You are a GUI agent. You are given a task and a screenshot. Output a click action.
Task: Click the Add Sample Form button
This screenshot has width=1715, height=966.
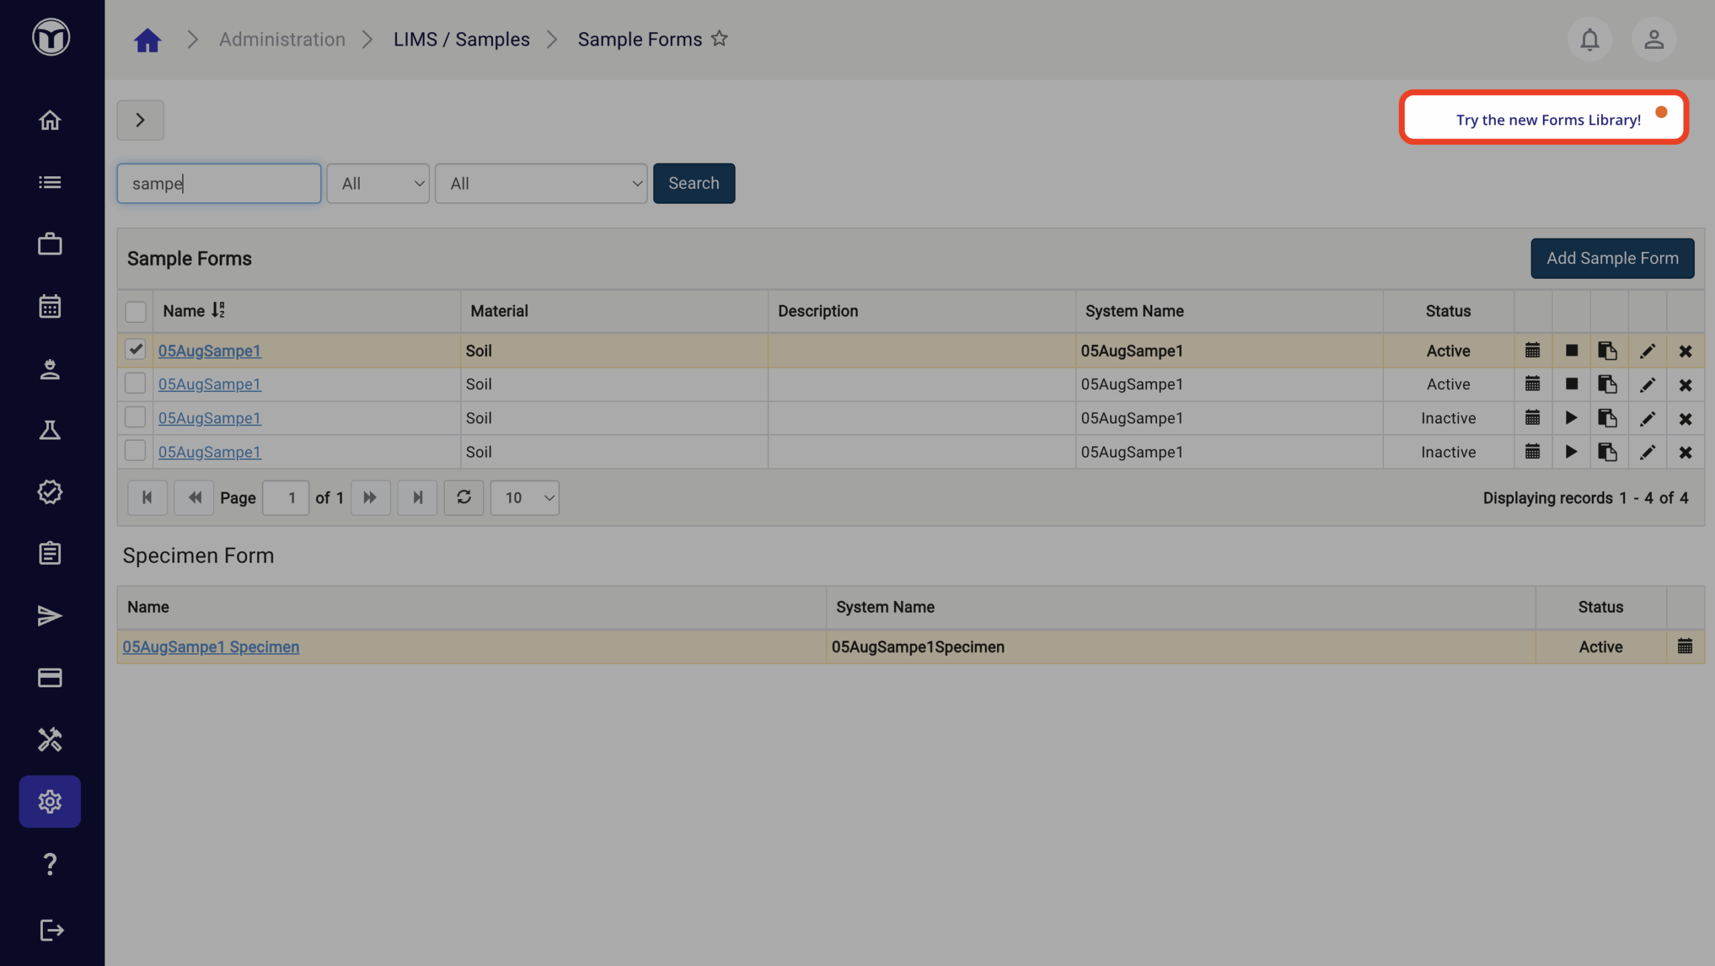pyautogui.click(x=1612, y=259)
